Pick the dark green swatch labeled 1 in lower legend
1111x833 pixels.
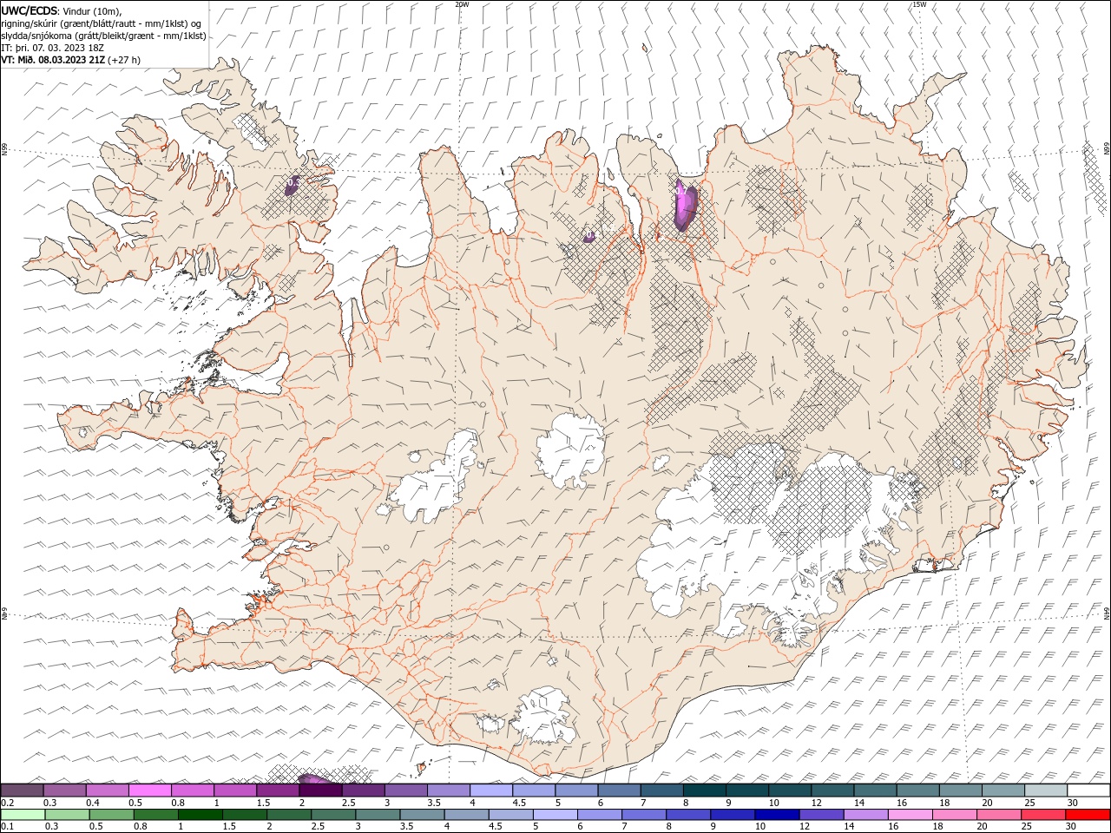tap(200, 815)
